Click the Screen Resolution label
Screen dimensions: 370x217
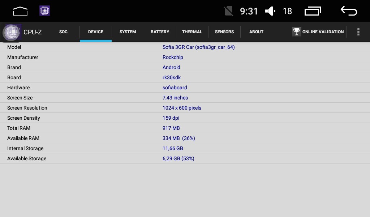(x=27, y=108)
